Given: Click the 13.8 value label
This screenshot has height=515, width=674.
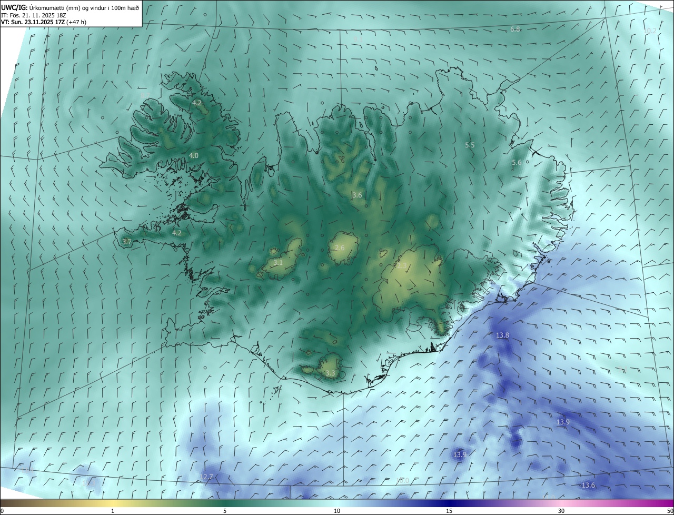Looking at the screenshot, I should [x=503, y=335].
